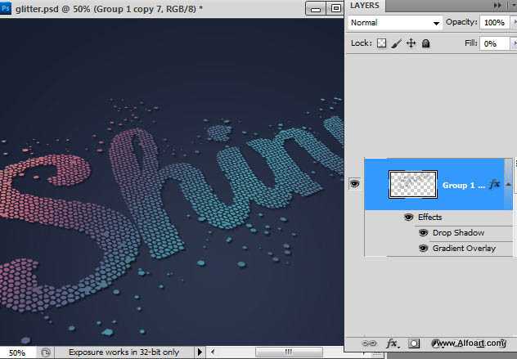Click the lock image pixels brush icon
The image size is (517, 359).
pyautogui.click(x=396, y=43)
